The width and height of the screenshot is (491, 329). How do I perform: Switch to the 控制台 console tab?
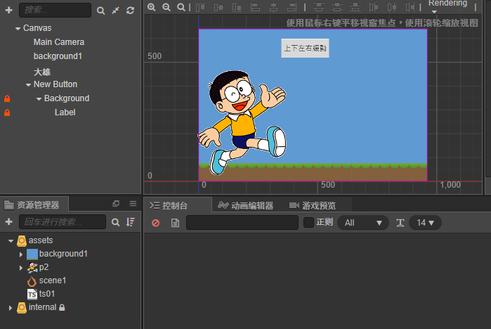(178, 205)
